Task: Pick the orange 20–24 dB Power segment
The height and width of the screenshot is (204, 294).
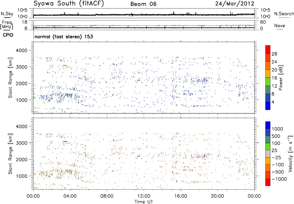Action: pos(268,66)
